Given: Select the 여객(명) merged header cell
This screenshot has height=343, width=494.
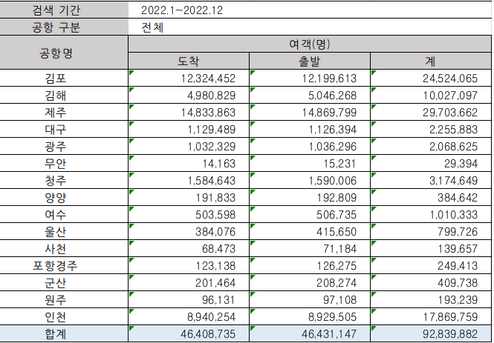Looking at the screenshot, I should tap(310, 44).
